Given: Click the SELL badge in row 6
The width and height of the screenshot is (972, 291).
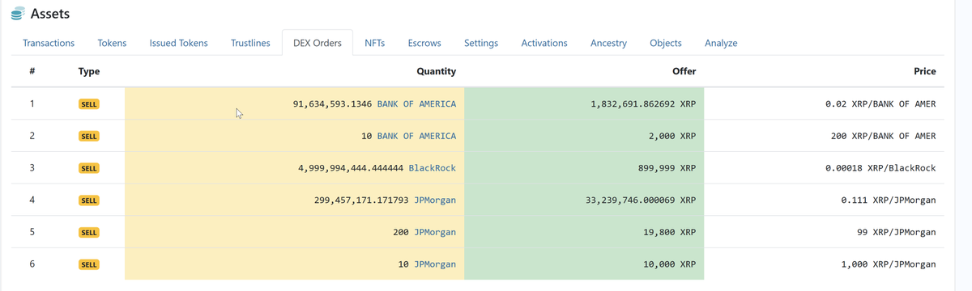Looking at the screenshot, I should pos(89,264).
